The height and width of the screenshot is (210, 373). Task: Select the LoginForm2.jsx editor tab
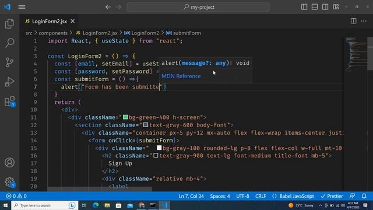coord(50,21)
